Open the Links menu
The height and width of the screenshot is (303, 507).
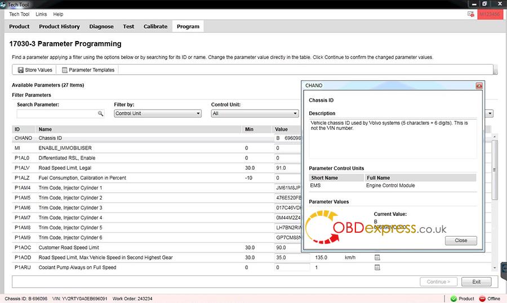tap(41, 14)
